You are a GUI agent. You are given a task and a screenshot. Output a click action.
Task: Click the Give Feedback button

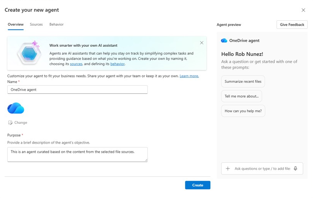pyautogui.click(x=292, y=25)
